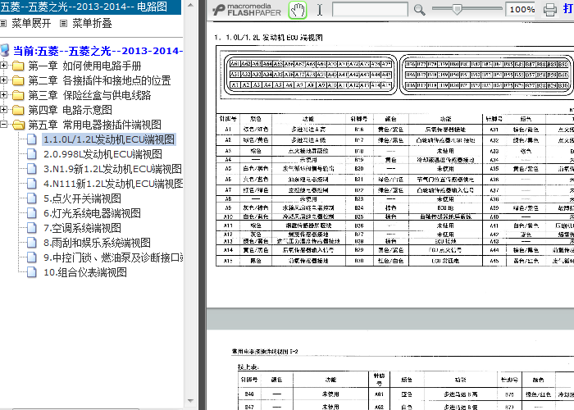Screen dimensions: 574x410
Task: Select 9.中控门锁、燃油泵及诊断接口 entry
Action: point(113,257)
